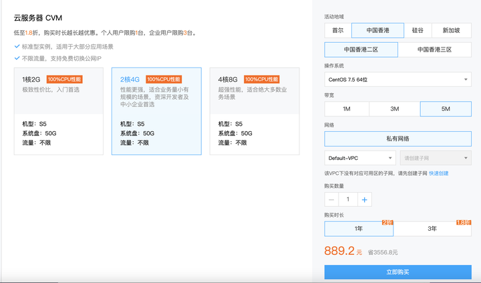Click the purchase quantity input field
Screen dimensions: 481x283
click(x=348, y=199)
